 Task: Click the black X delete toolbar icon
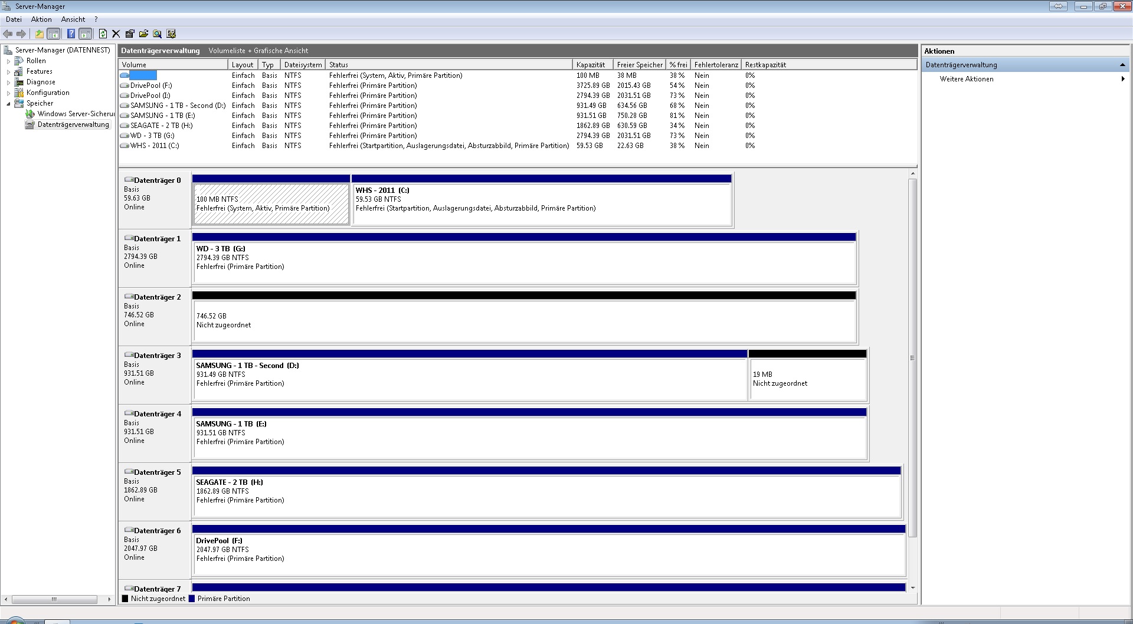tap(116, 34)
